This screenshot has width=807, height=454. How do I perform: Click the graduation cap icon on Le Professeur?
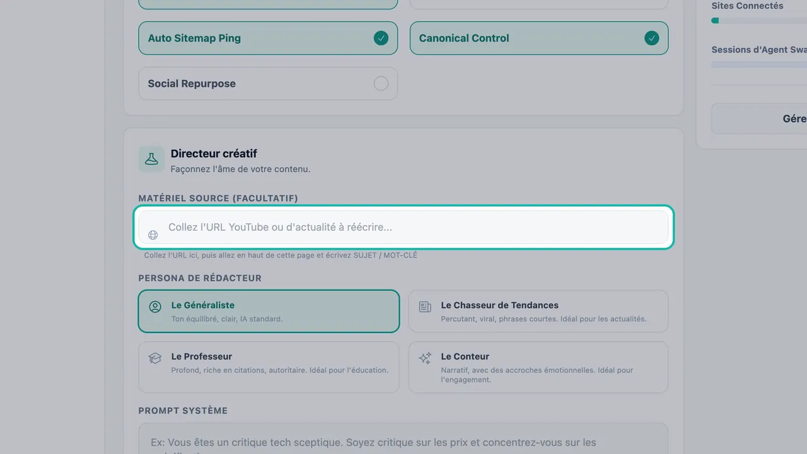tap(155, 358)
